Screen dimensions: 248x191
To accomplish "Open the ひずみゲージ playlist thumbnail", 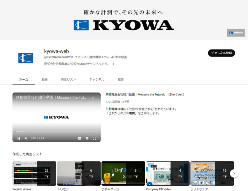I will coord(123,173).
